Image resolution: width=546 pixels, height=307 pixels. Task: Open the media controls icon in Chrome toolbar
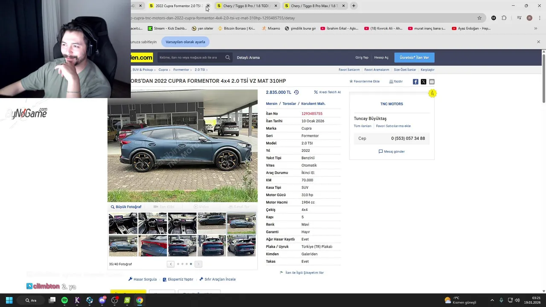[519, 18]
